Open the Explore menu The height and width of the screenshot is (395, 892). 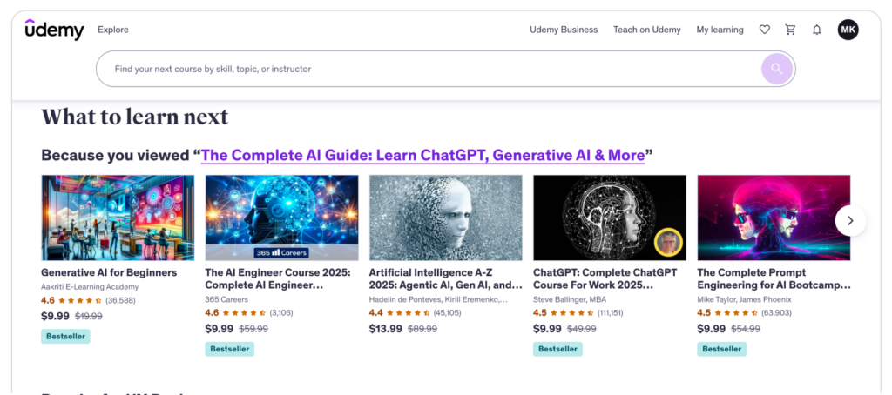[113, 30]
